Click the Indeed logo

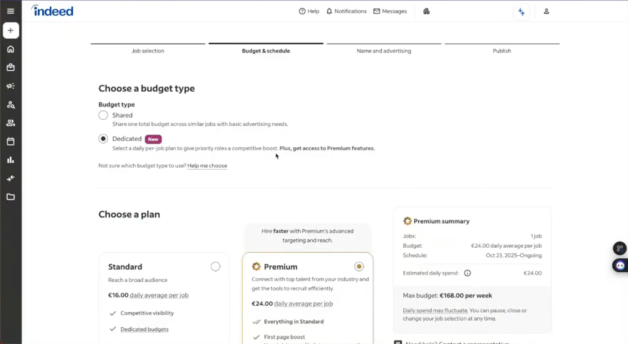(53, 11)
